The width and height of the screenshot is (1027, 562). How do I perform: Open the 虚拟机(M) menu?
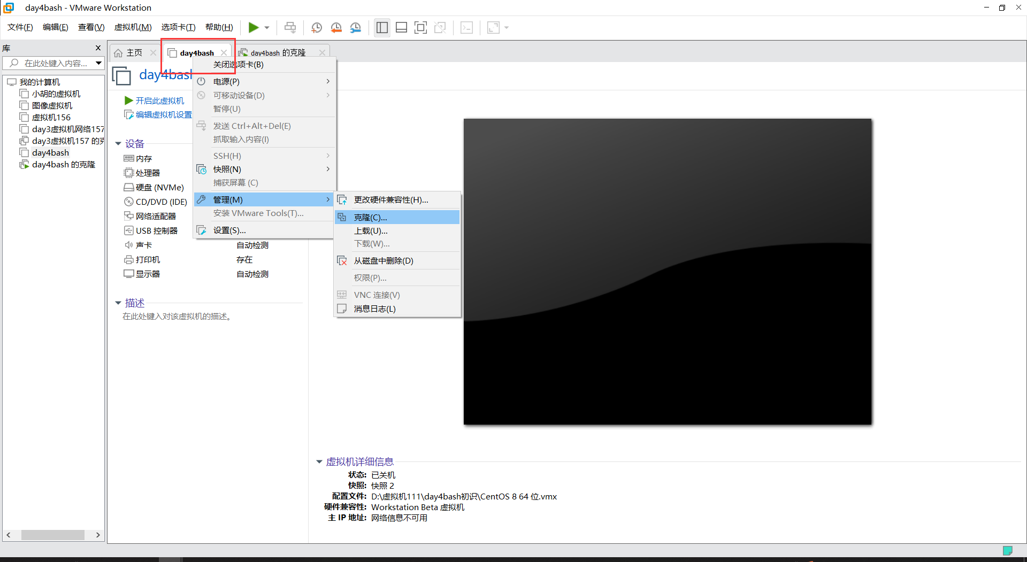coord(133,27)
